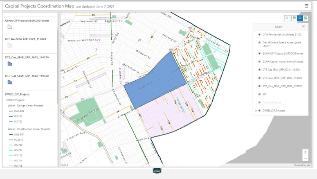The width and height of the screenshot is (317, 179).
Task: Close the Layers panel
Action: (x=303, y=27)
